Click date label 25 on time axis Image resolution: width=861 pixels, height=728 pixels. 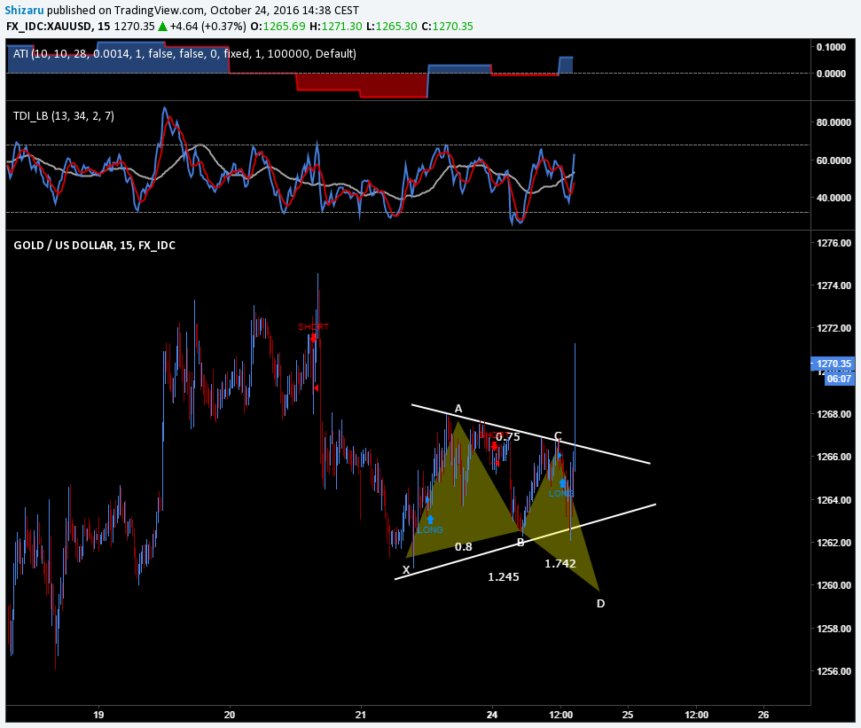click(628, 715)
